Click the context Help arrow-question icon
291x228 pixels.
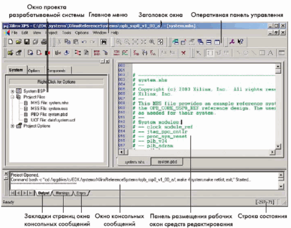tap(240, 42)
